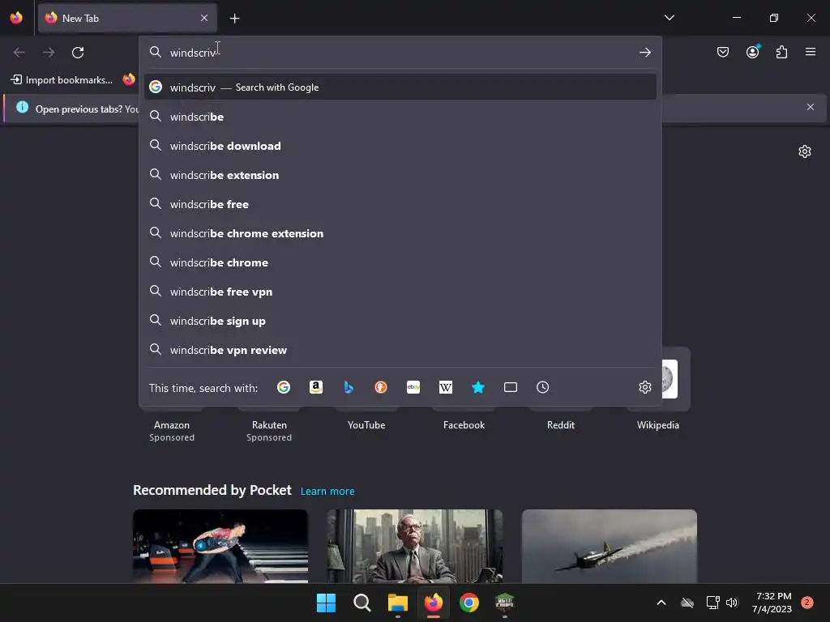
Task: Open Windows Start menu
Action: click(x=326, y=603)
